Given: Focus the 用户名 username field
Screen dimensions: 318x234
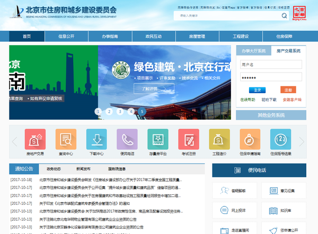Looking at the screenshot, I should (x=271, y=65).
